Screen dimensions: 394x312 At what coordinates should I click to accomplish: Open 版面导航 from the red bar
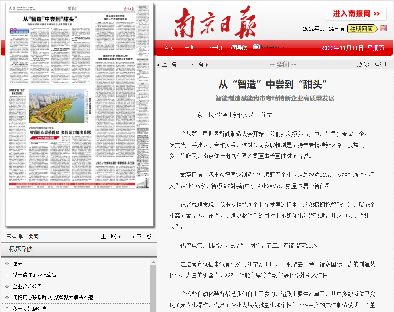(238, 48)
